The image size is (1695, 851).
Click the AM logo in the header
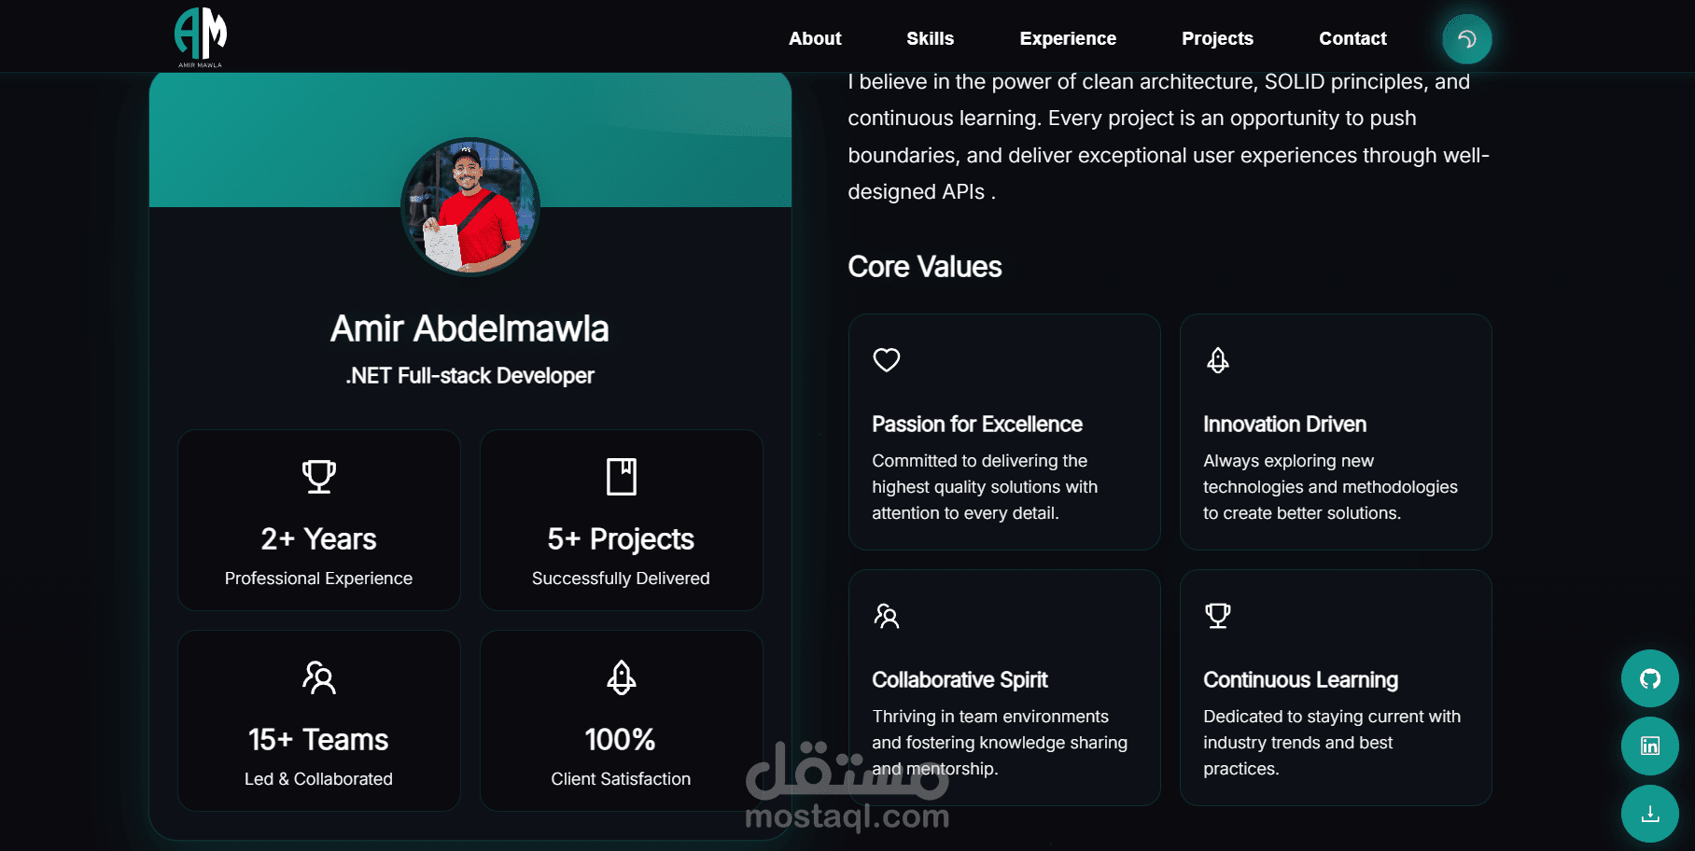tap(201, 36)
